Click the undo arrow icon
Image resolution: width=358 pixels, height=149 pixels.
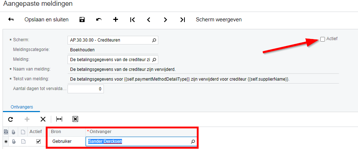pyautogui.click(x=99, y=20)
